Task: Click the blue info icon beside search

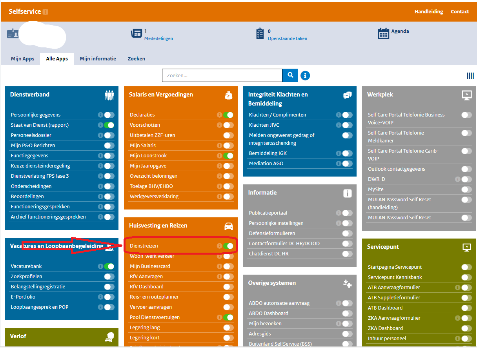Action: coord(305,75)
